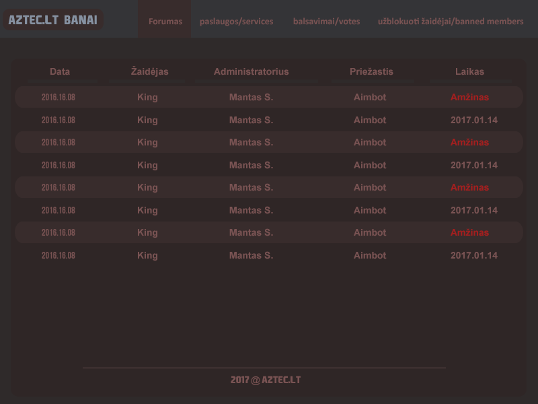
Task: Open balsavimai/votes menu item
Action: coord(326,22)
